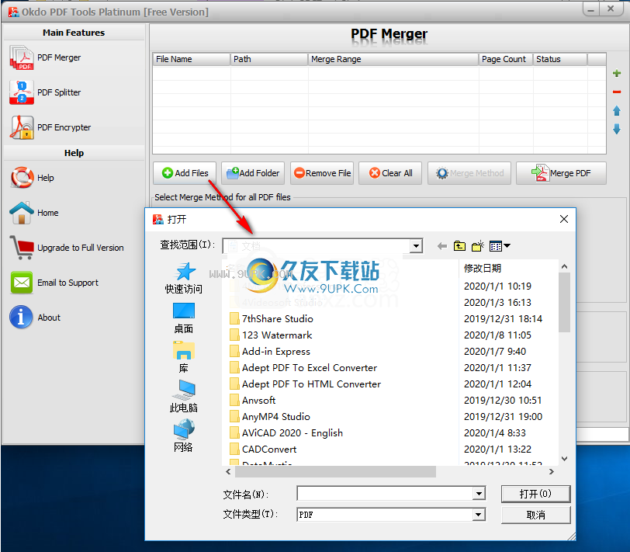
Task: Go up one folder level in dialog
Action: (459, 246)
